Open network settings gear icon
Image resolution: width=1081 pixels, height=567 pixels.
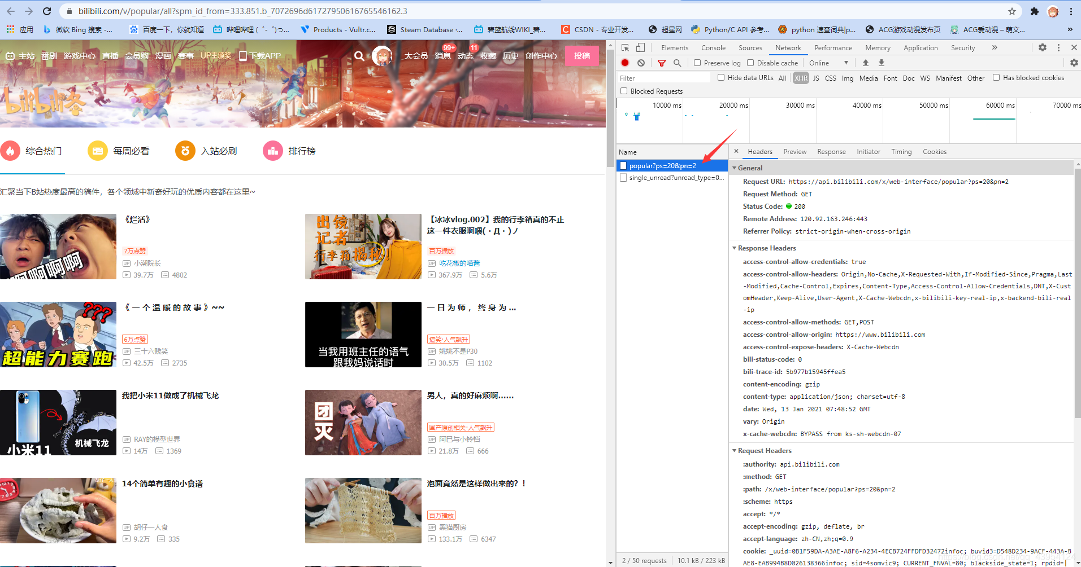pos(1074,63)
